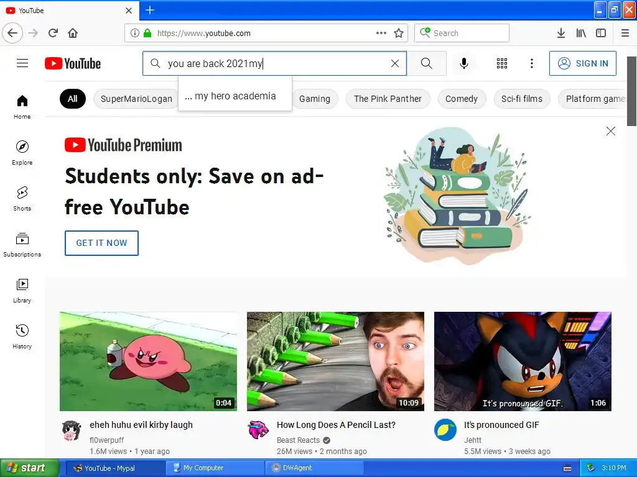Open 'eheh huhu evil kirby laugh' title
Screen dimensions: 637x477
141,425
